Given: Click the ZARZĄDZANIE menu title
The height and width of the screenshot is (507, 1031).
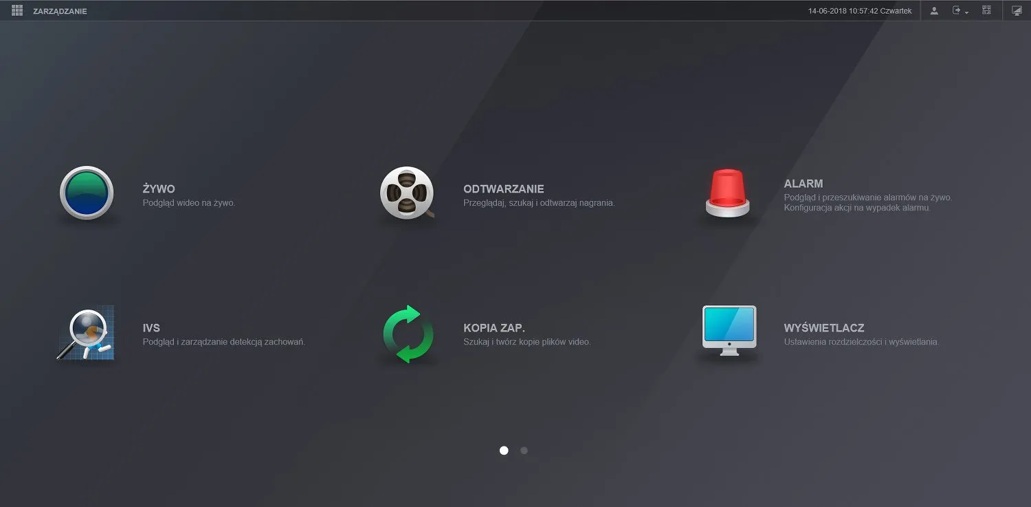Looking at the screenshot, I should [60, 12].
